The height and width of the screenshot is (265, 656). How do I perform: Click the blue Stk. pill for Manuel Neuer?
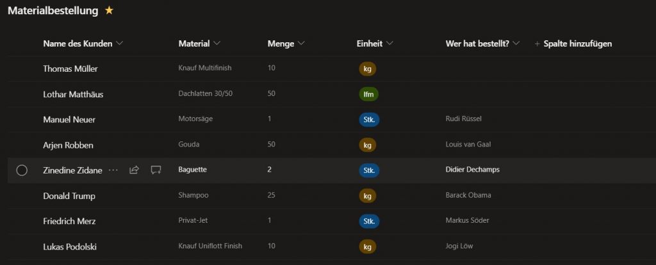pyautogui.click(x=369, y=120)
